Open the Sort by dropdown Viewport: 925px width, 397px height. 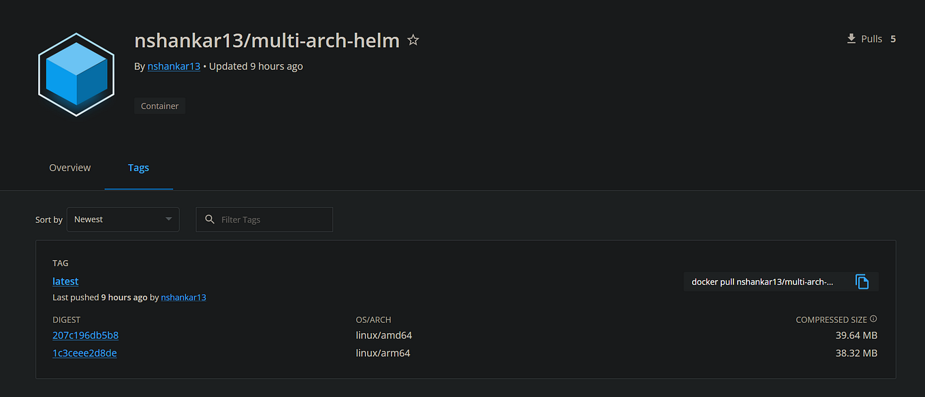coord(123,219)
